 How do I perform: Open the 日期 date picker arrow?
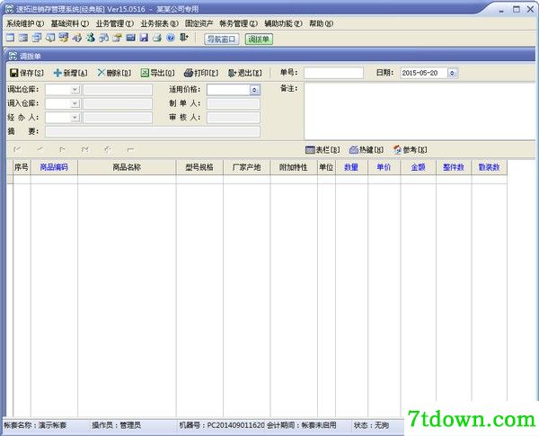[x=453, y=73]
